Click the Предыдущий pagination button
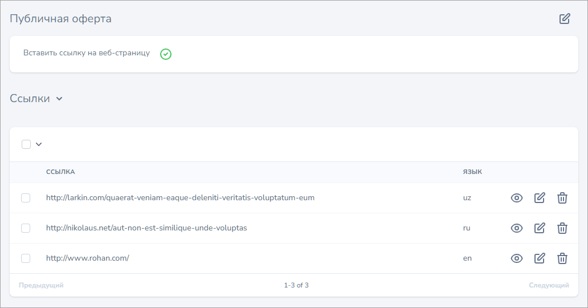 point(41,285)
